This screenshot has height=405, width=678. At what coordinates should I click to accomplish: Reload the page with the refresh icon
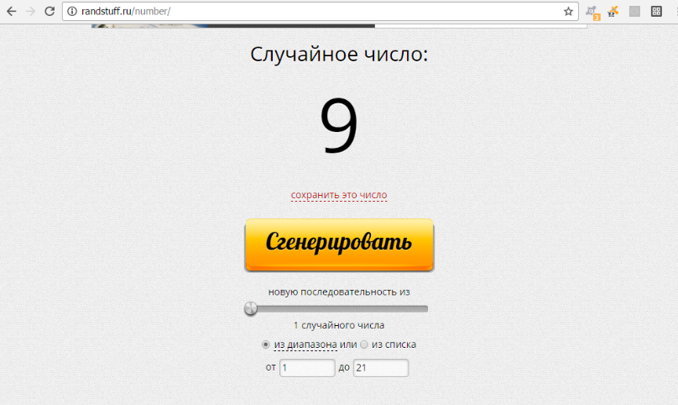click(50, 11)
